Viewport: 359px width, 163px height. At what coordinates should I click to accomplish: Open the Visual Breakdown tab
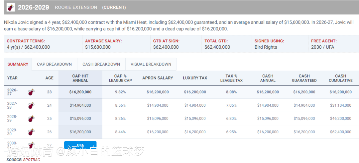151,64
